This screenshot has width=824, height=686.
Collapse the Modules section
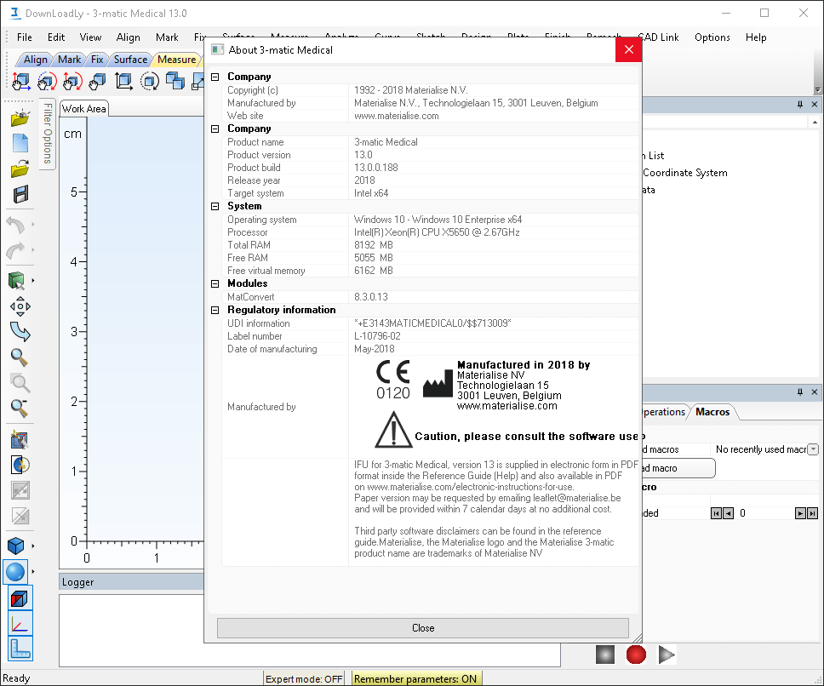point(215,283)
